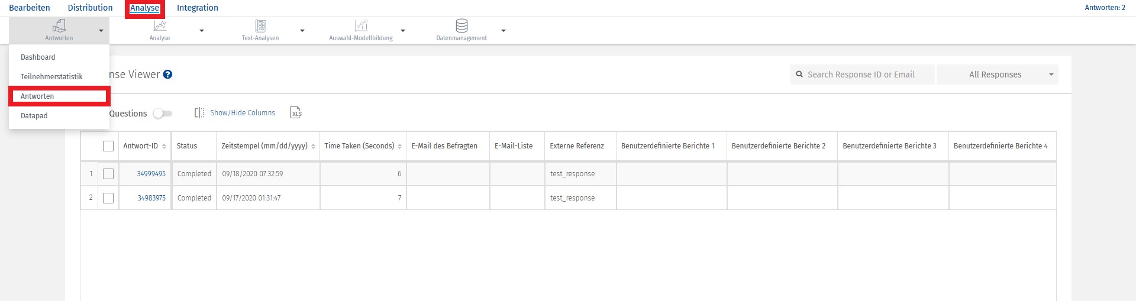Check the select-all header checkbox
This screenshot has height=301, width=1136.
coord(108,146)
